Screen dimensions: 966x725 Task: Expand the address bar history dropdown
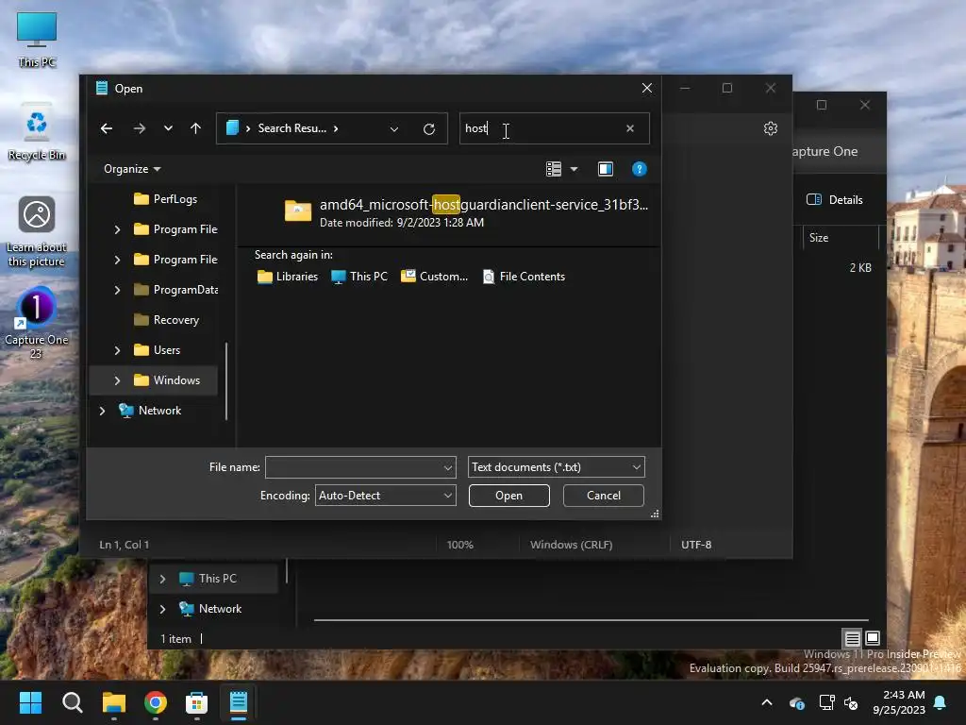click(x=394, y=128)
